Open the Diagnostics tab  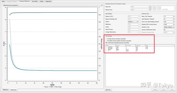coord(48,1)
